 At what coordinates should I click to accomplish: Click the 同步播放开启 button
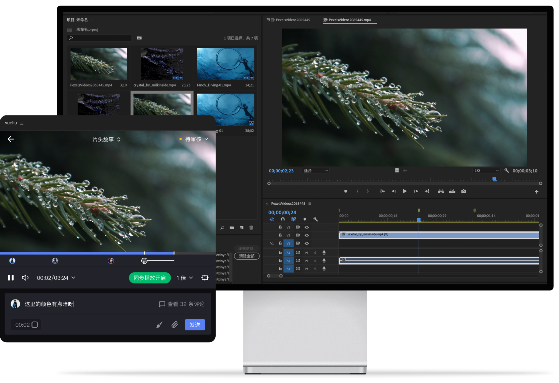(x=150, y=278)
